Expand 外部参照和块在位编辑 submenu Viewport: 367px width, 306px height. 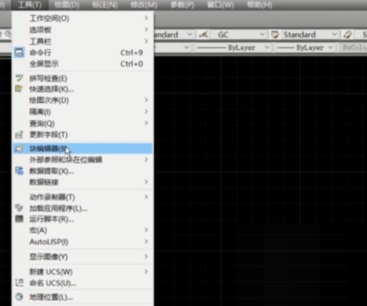click(x=83, y=160)
